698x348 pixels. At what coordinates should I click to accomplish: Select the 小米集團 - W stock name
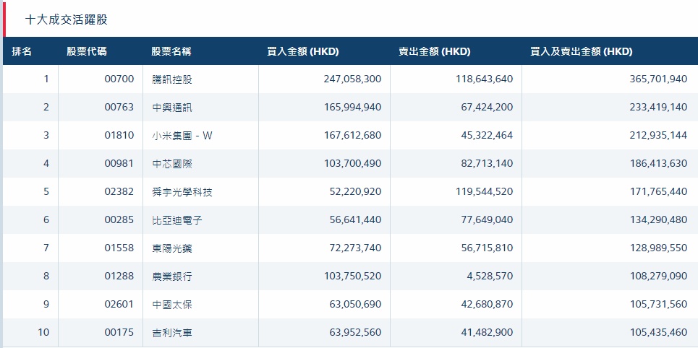coord(183,136)
